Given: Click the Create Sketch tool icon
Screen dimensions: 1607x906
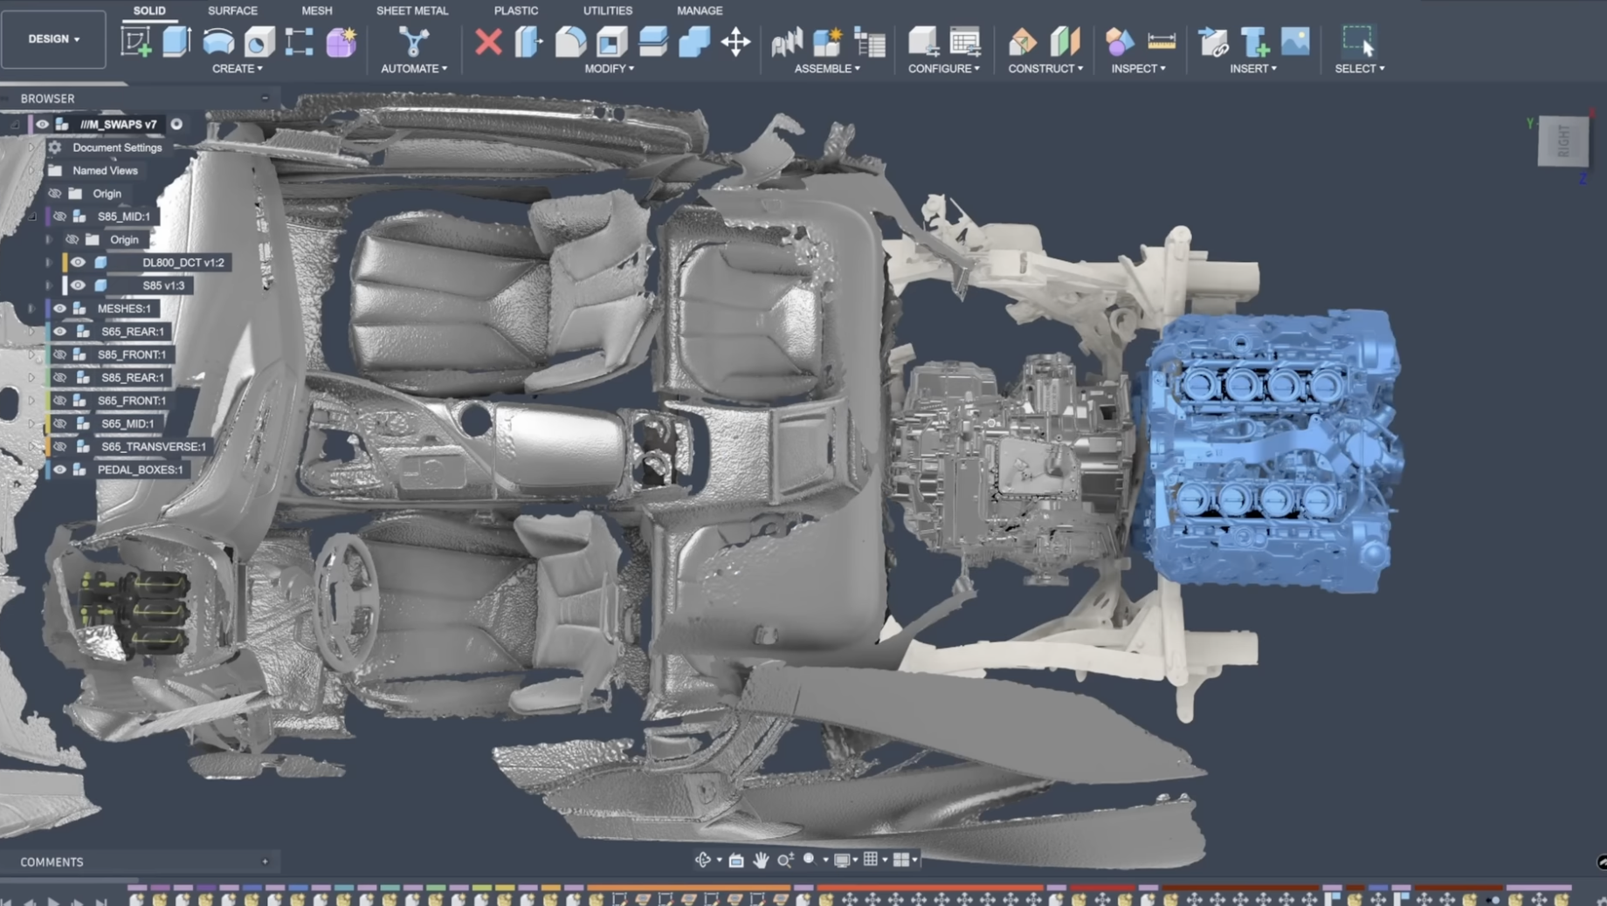Looking at the screenshot, I should pyautogui.click(x=135, y=41).
